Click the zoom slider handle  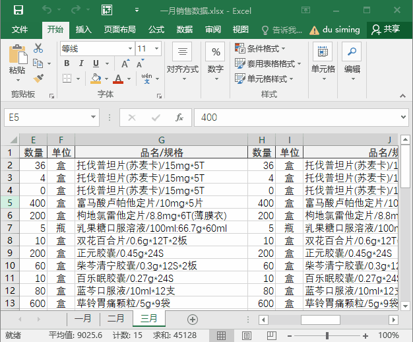point(327,335)
